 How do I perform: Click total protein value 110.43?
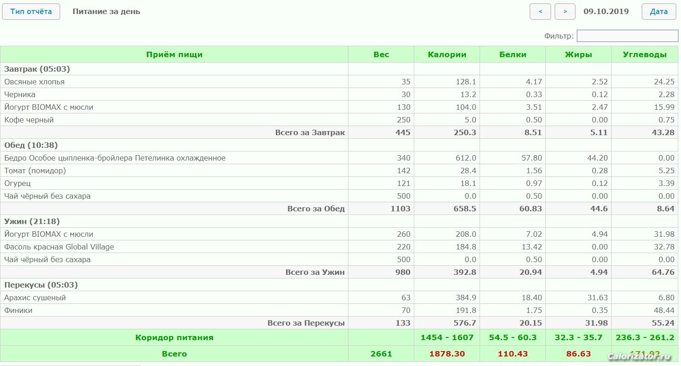(x=513, y=354)
